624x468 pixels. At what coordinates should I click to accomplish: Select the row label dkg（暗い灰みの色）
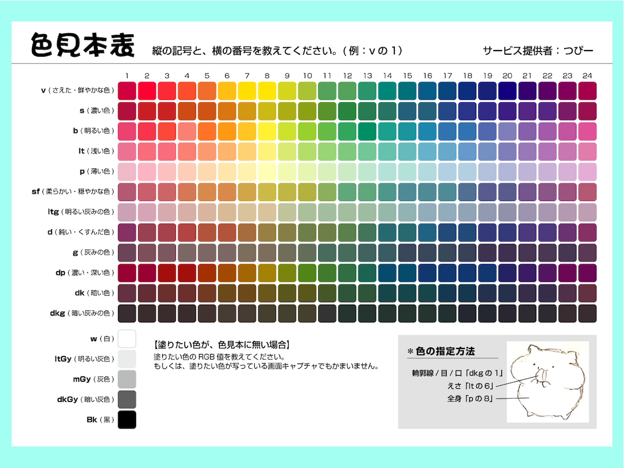pos(81,313)
